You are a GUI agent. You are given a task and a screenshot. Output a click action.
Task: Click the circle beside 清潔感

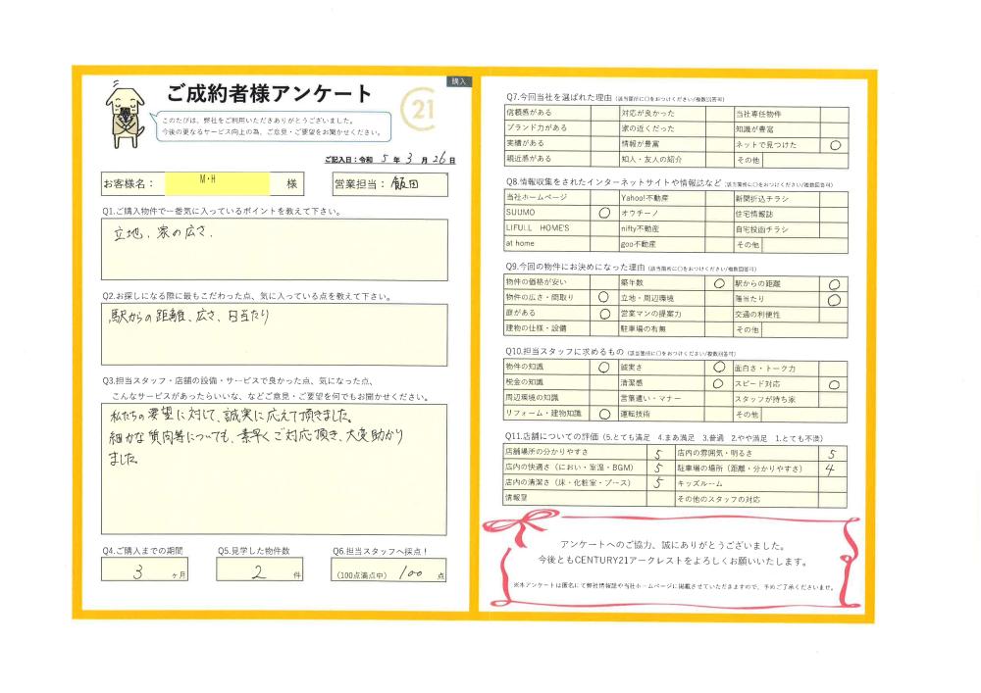[x=718, y=383]
